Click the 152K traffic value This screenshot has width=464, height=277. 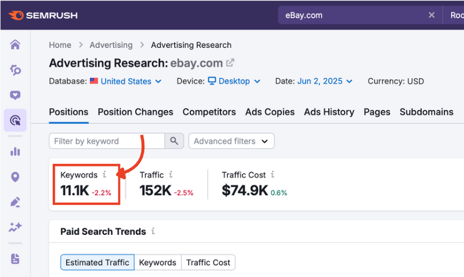tap(155, 190)
